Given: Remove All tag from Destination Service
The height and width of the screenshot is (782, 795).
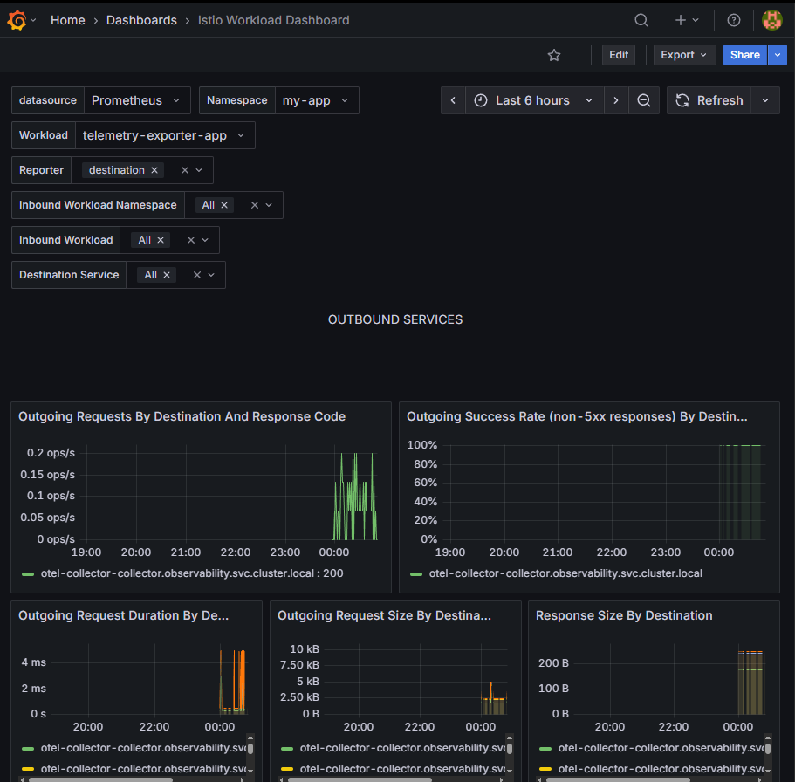Looking at the screenshot, I should coord(167,276).
